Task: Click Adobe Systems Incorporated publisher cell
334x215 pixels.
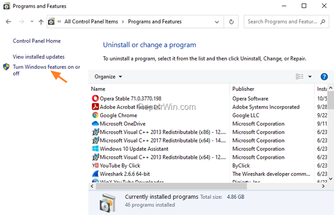Action: tap(266, 107)
